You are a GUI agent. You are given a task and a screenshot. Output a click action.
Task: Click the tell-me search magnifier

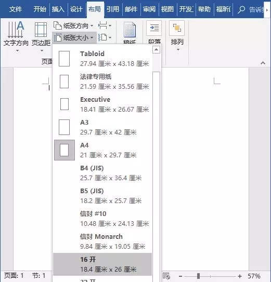click(241, 9)
